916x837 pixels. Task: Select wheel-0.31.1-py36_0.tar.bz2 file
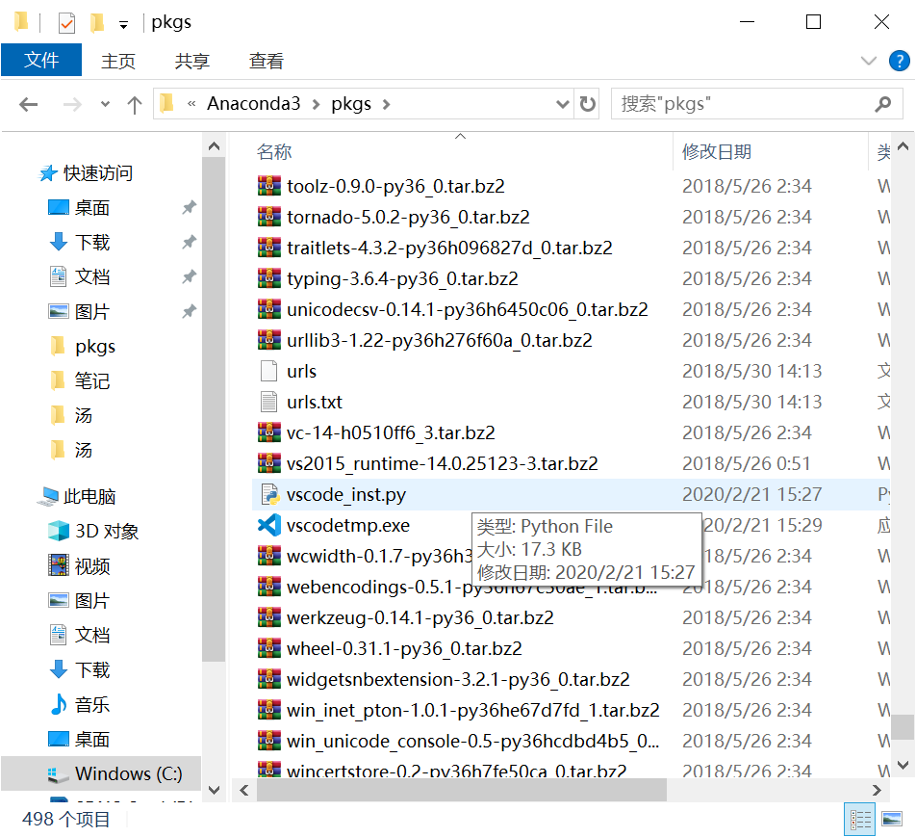tap(404, 648)
